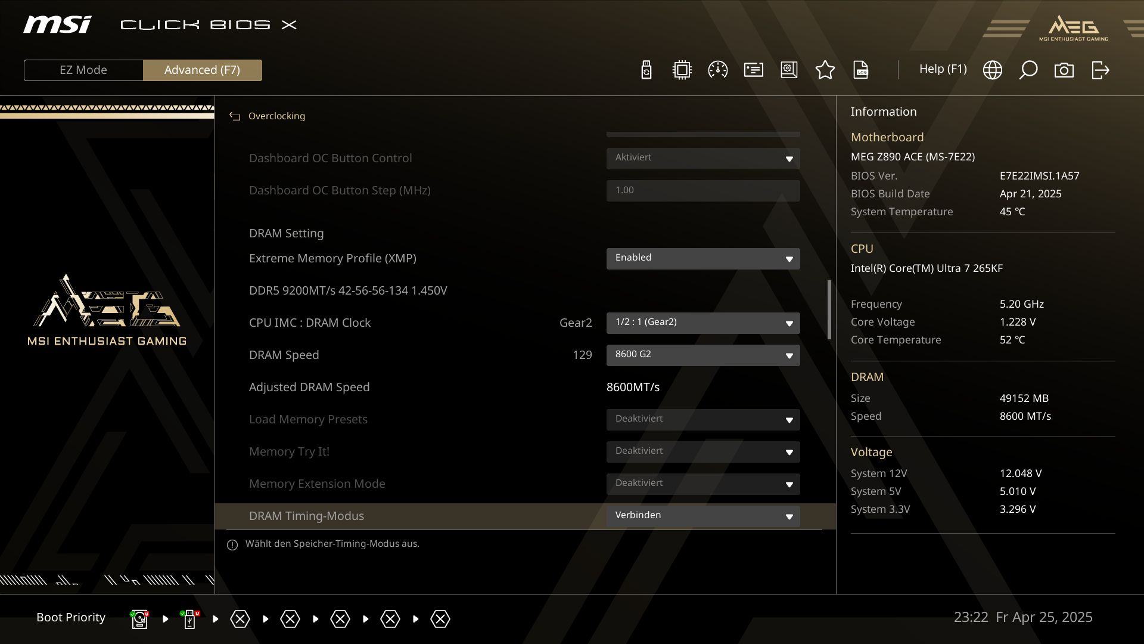Image resolution: width=1144 pixels, height=644 pixels.
Task: Click the search magnifier icon
Action: point(1028,70)
